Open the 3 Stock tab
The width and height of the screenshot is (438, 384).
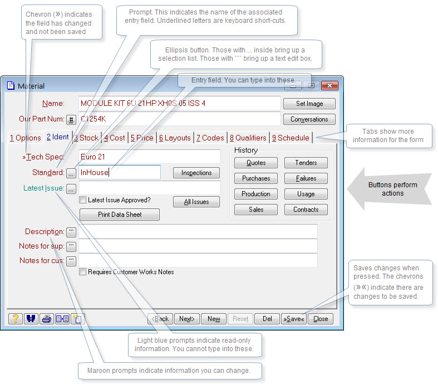[86, 138]
